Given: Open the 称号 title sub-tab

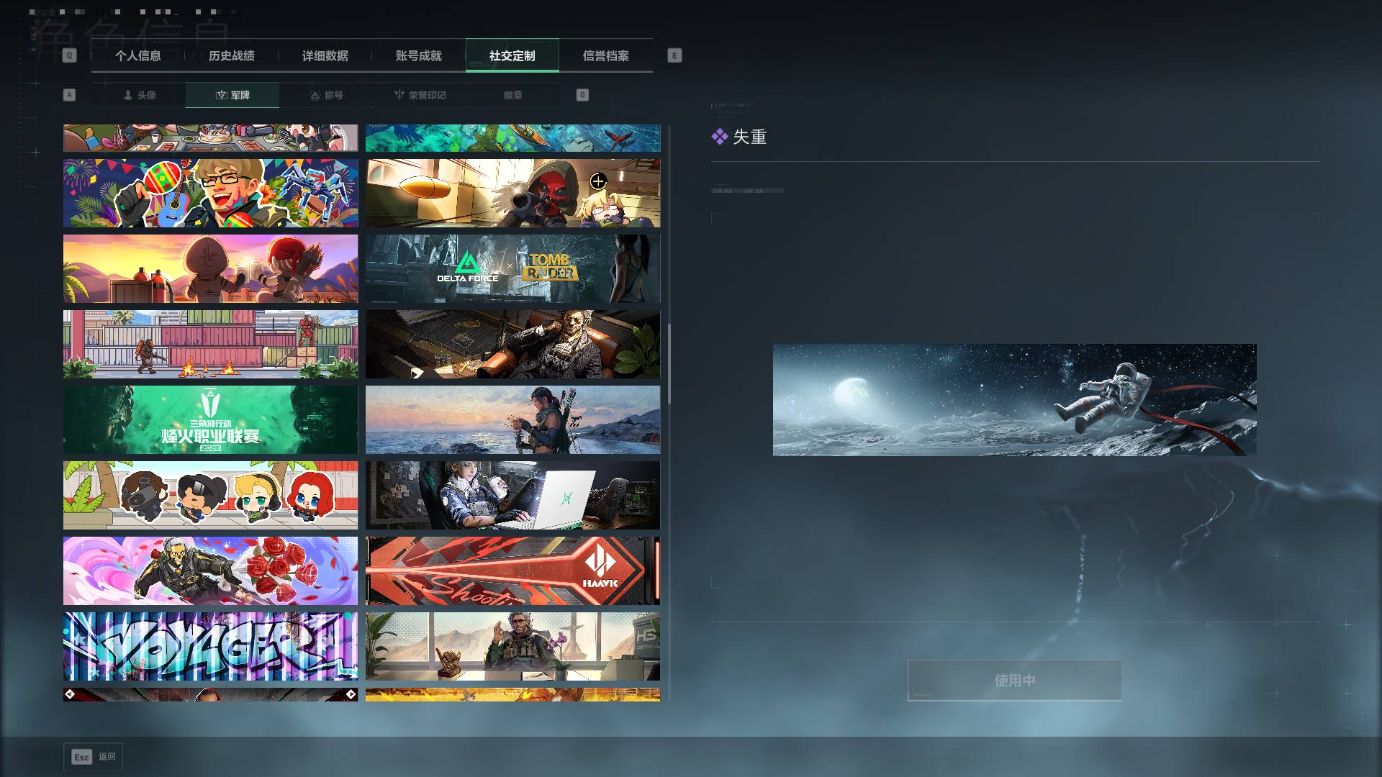Looking at the screenshot, I should tap(326, 95).
